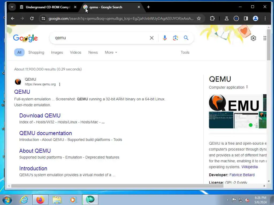This screenshot has width=274, height=205.
Task: Open the taskbar clock showing 6:26 PM
Action: [x=260, y=200]
